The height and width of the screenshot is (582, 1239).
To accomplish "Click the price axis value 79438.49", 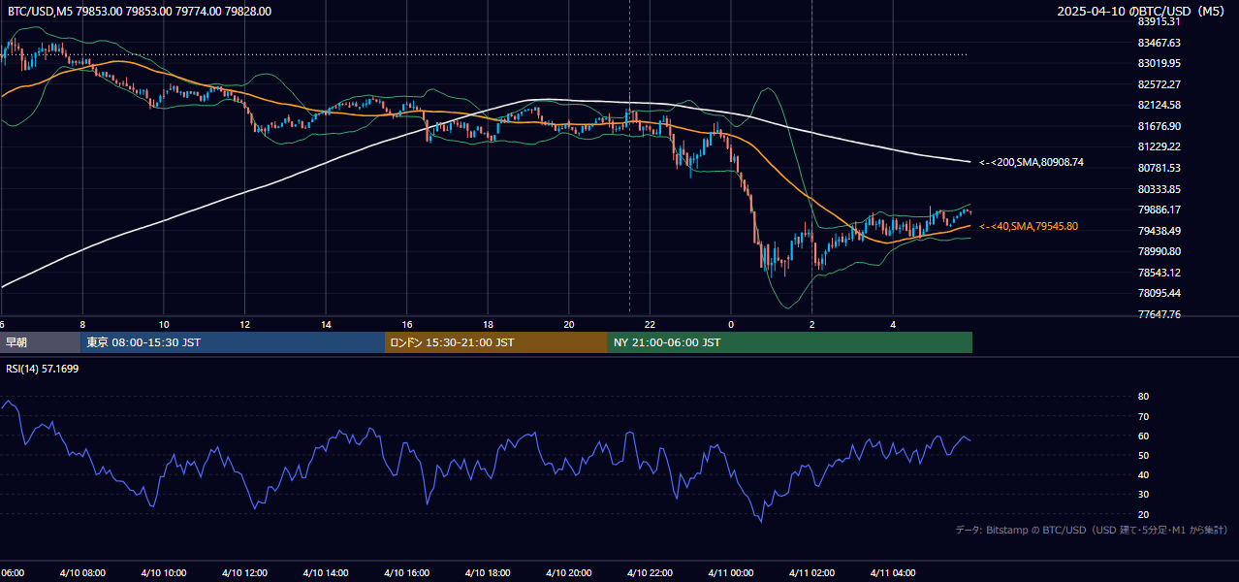I will (x=1159, y=231).
